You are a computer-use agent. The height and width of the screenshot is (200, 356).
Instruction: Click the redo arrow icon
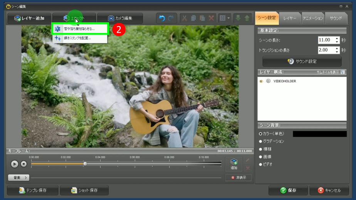171,18
